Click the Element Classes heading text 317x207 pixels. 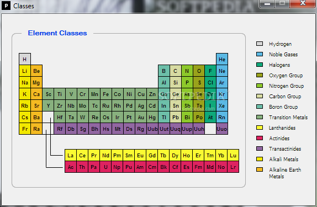point(57,33)
